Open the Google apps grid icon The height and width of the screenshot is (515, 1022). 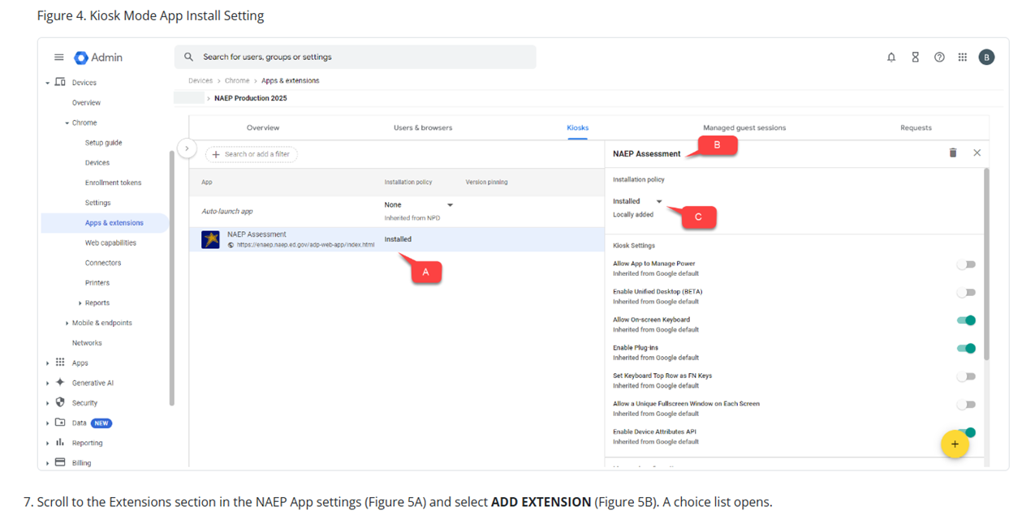click(x=963, y=58)
